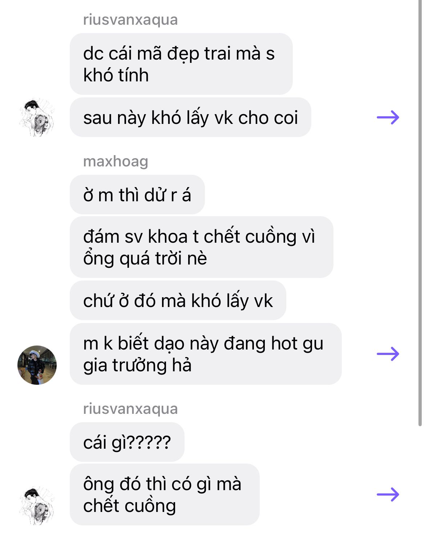Open riusvanxaqua's sketch avatar near top
The image size is (425, 533).
click(37, 117)
